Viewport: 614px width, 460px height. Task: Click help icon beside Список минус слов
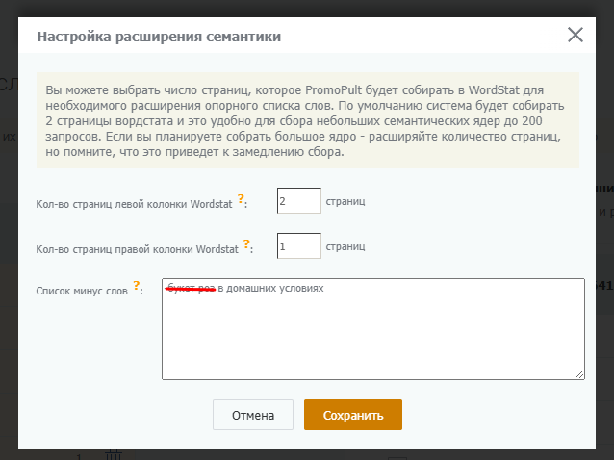(x=137, y=285)
